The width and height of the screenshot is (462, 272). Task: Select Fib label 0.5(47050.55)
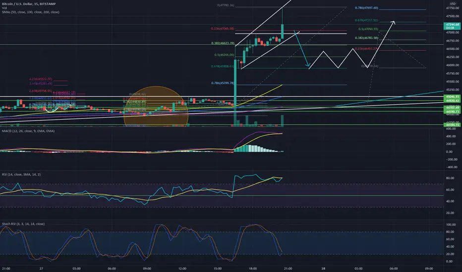(368, 29)
